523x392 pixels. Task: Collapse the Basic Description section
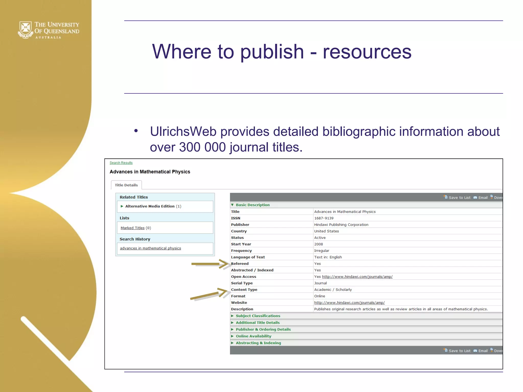[232, 205]
